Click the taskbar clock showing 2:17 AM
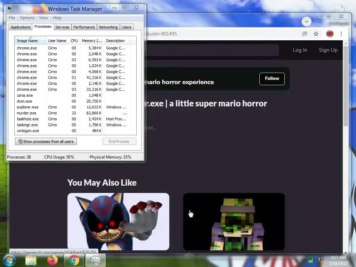This screenshot has height=267, width=356. [x=338, y=260]
